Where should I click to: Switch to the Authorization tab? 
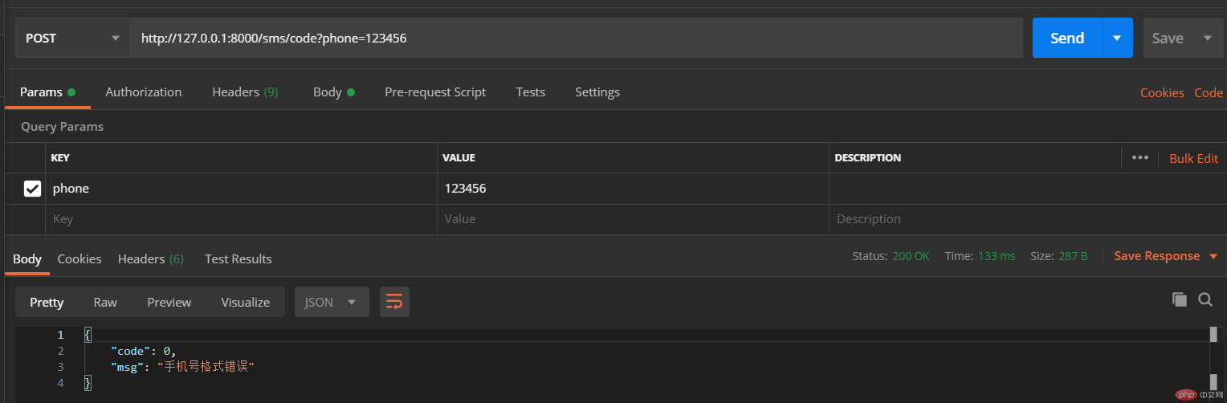click(143, 92)
